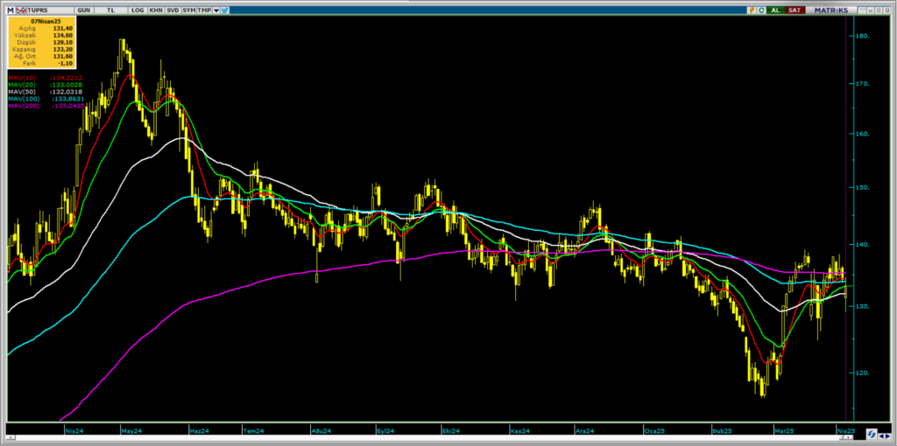The image size is (897, 446).
Task: Expand the dropdown arrow next to TMP
Action: point(215,10)
